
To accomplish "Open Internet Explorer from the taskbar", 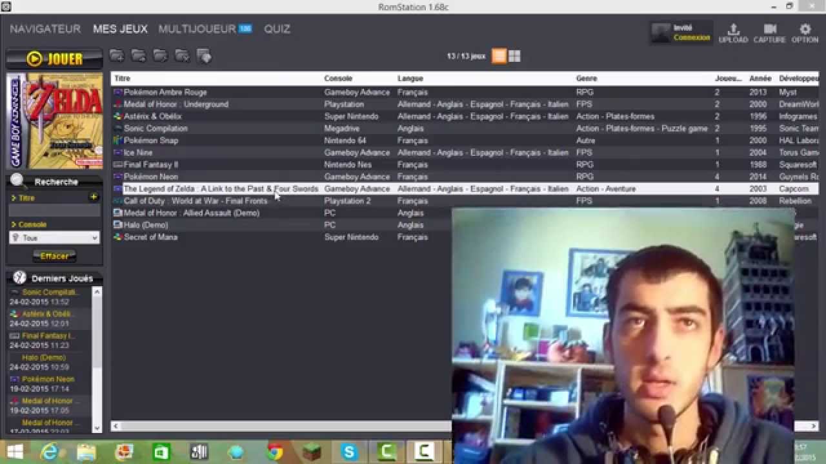I will (49, 452).
